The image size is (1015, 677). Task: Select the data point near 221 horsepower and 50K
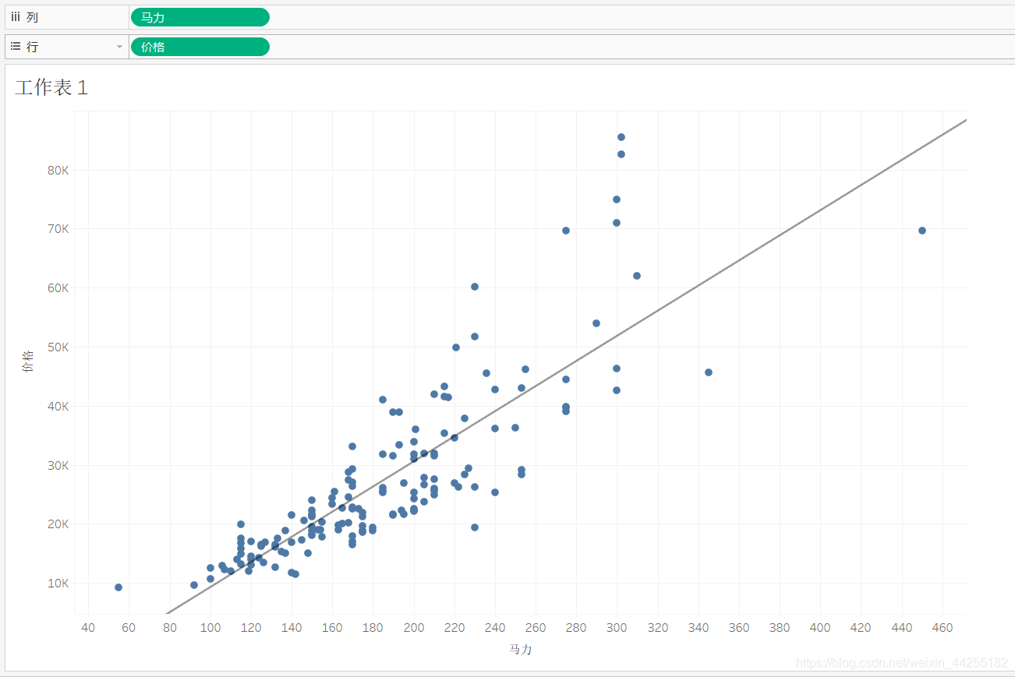[x=456, y=347]
